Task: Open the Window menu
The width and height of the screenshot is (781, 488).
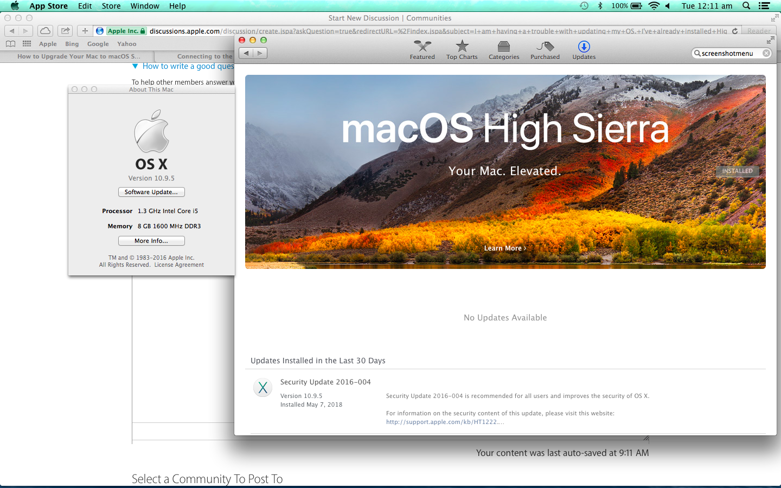Action: pos(145,6)
